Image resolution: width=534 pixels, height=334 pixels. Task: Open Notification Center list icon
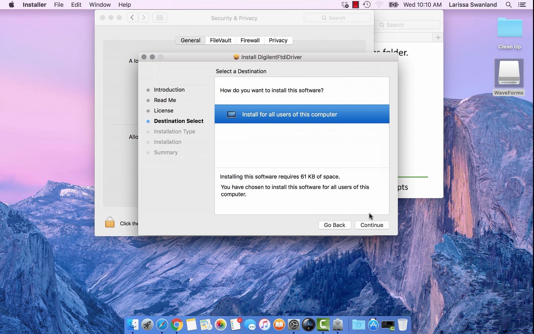pyautogui.click(x=522, y=5)
